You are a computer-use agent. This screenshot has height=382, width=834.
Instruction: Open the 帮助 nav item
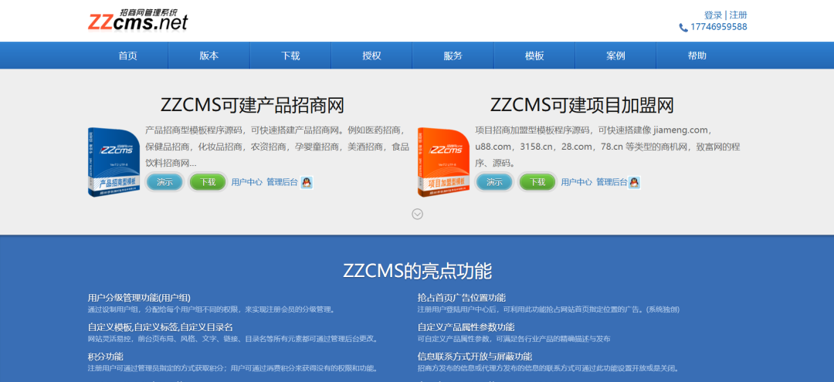(697, 56)
